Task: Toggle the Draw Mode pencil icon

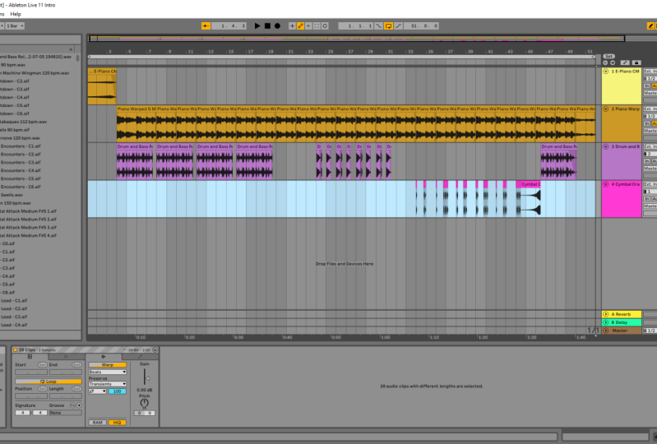Action: pyautogui.click(x=650, y=26)
